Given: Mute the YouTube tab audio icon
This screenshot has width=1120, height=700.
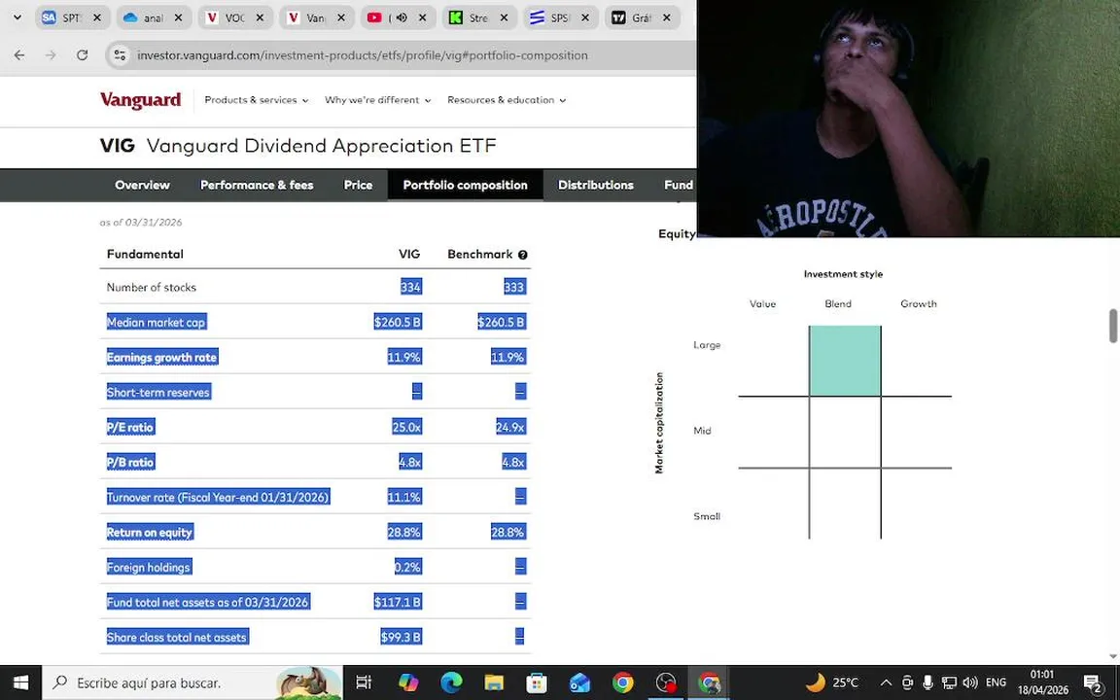Looking at the screenshot, I should [x=402, y=17].
